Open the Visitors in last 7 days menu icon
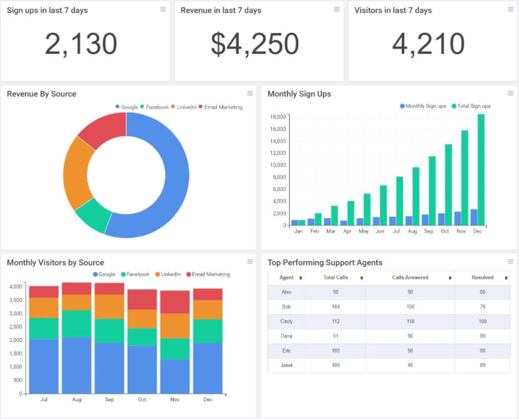 click(x=511, y=9)
